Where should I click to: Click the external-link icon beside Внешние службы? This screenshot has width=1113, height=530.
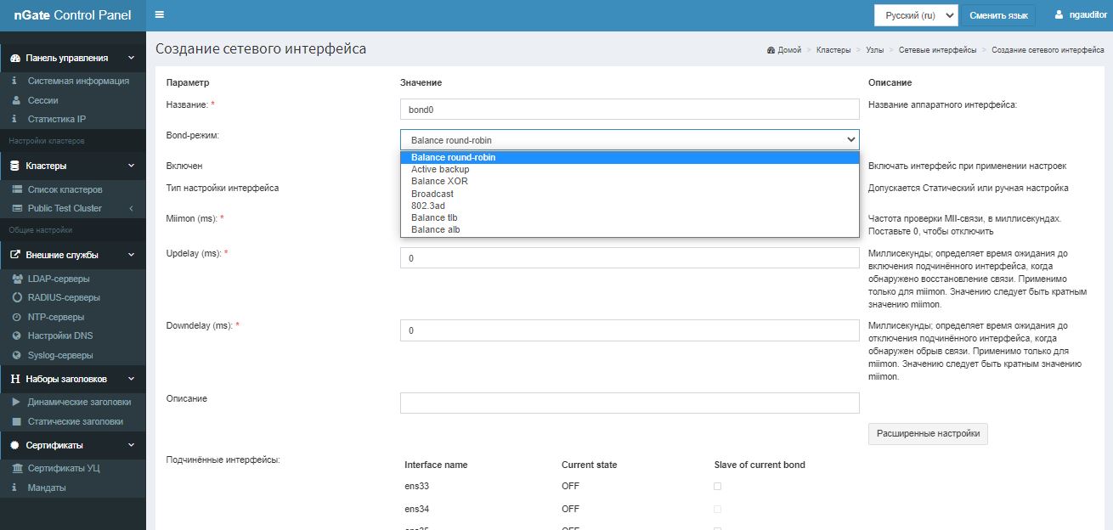pyautogui.click(x=15, y=255)
